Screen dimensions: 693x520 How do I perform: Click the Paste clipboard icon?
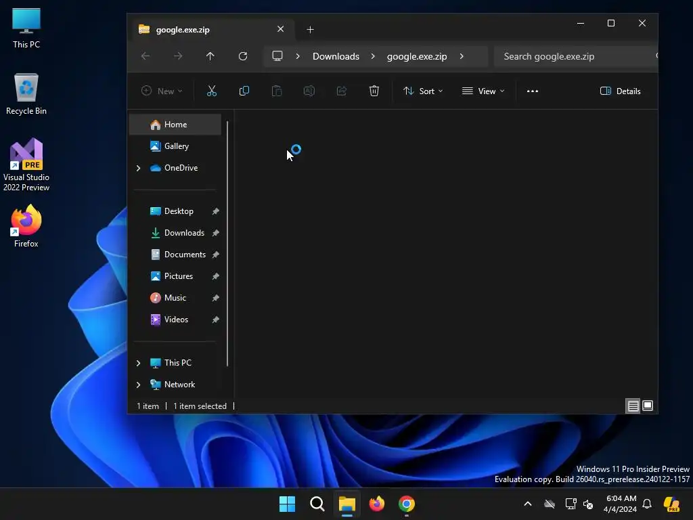click(277, 91)
